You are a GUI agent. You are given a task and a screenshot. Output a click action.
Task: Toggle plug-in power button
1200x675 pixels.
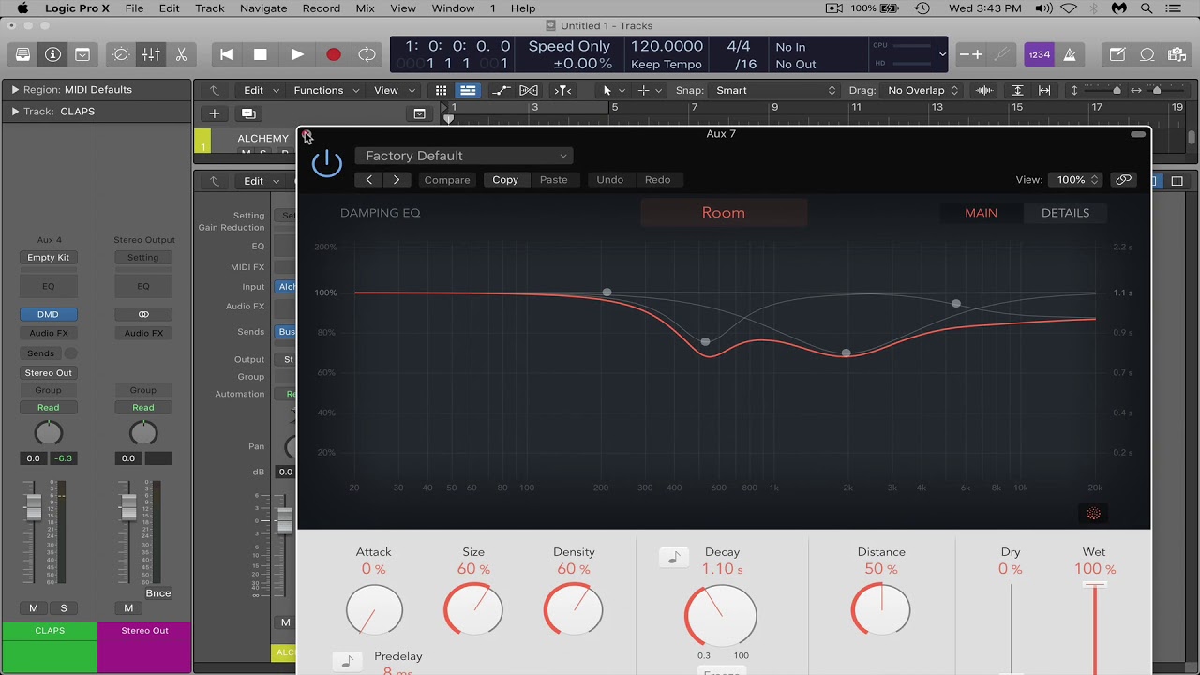[327, 163]
